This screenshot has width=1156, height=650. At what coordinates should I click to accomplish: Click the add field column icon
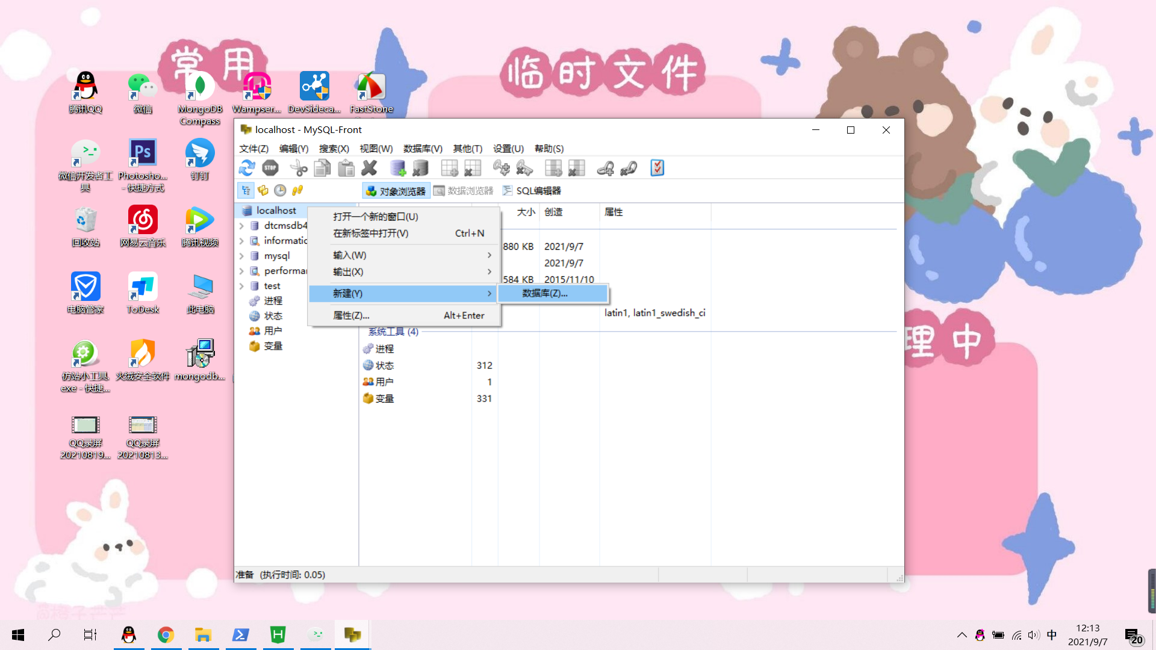point(553,168)
